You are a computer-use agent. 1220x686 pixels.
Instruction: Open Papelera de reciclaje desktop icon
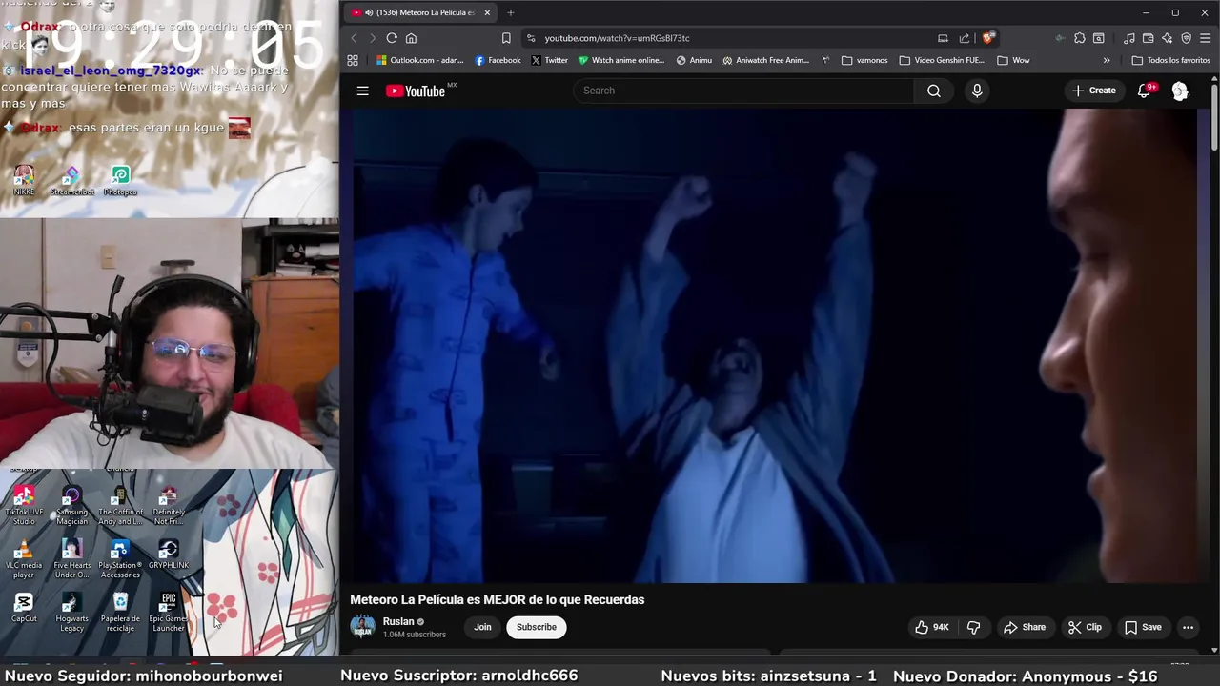tap(120, 613)
